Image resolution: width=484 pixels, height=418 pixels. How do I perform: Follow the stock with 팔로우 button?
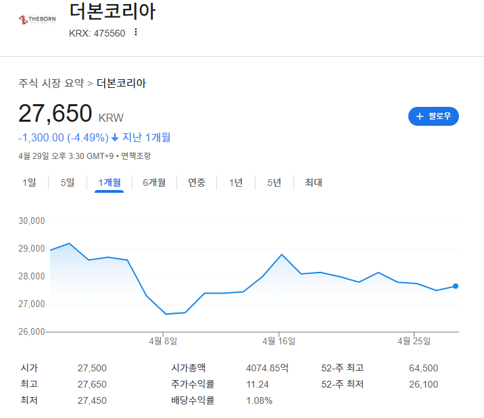coord(433,116)
